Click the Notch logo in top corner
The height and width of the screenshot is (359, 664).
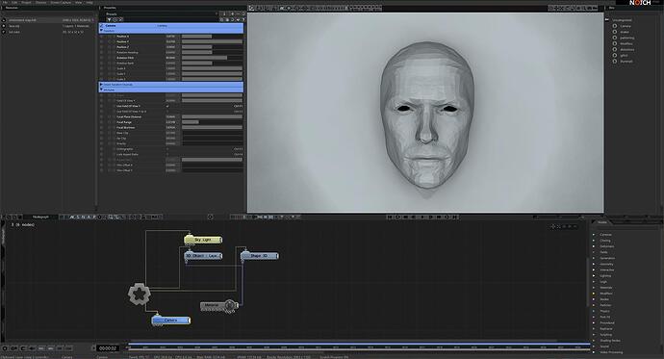pyautogui.click(x=639, y=3)
